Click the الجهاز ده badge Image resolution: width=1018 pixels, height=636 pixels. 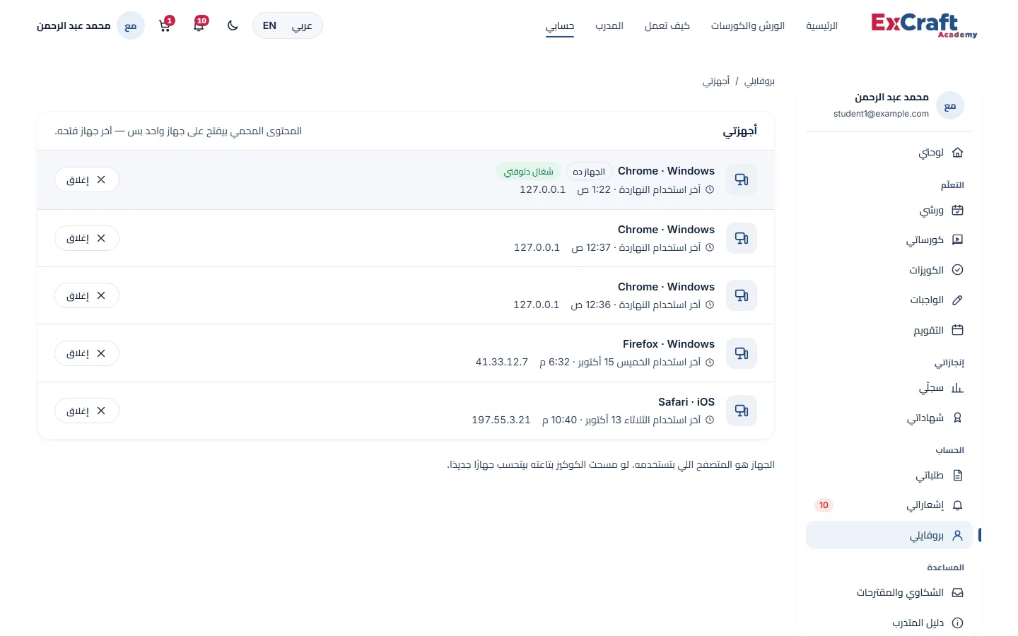(x=589, y=172)
